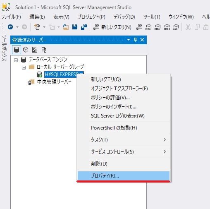Select the H¥SQLEXPRESS server entry
Viewport: 210px width, 209px height.
64,74
